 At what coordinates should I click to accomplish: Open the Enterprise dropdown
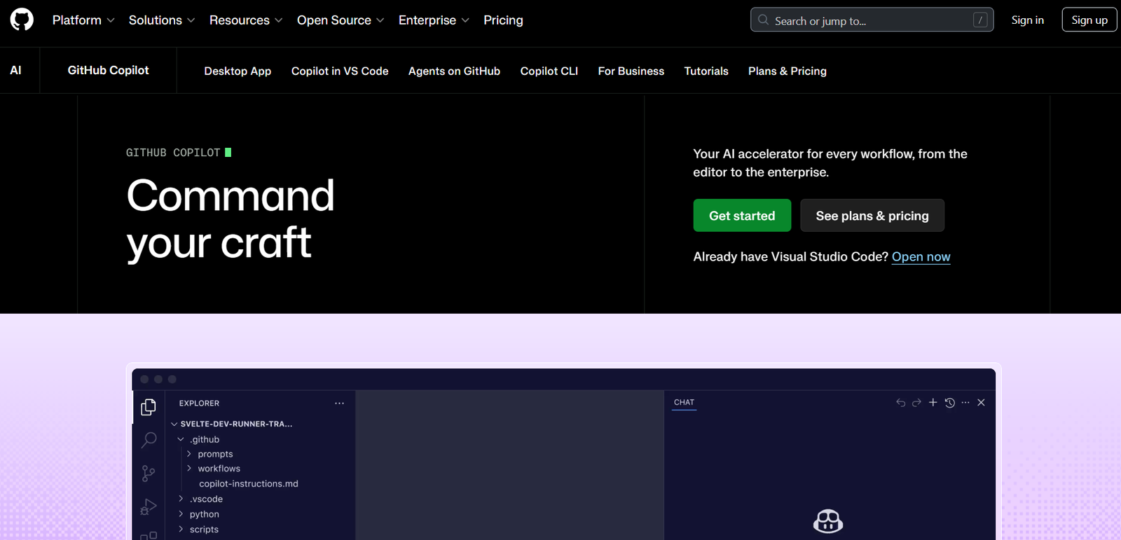pos(434,20)
